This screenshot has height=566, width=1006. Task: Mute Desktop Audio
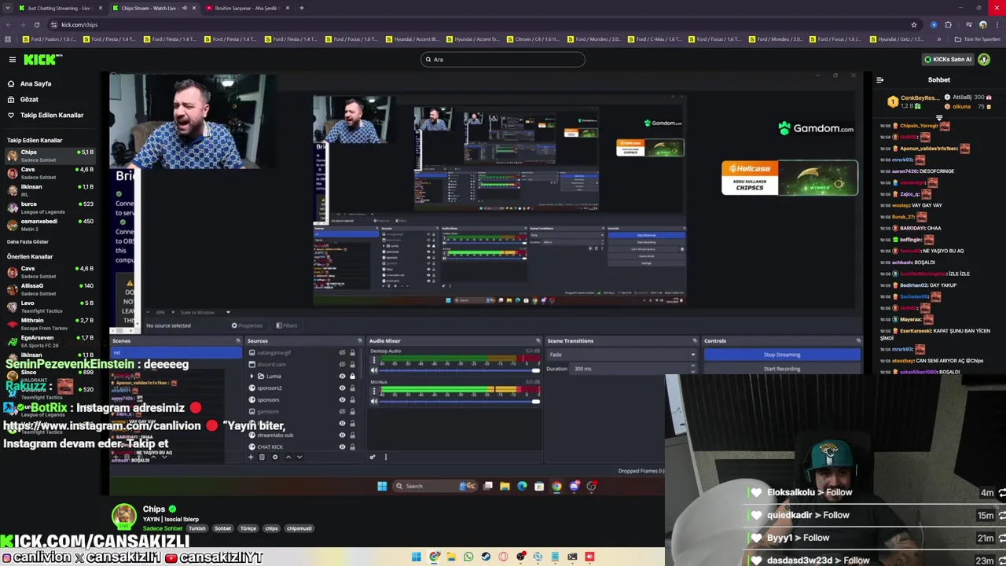(374, 370)
